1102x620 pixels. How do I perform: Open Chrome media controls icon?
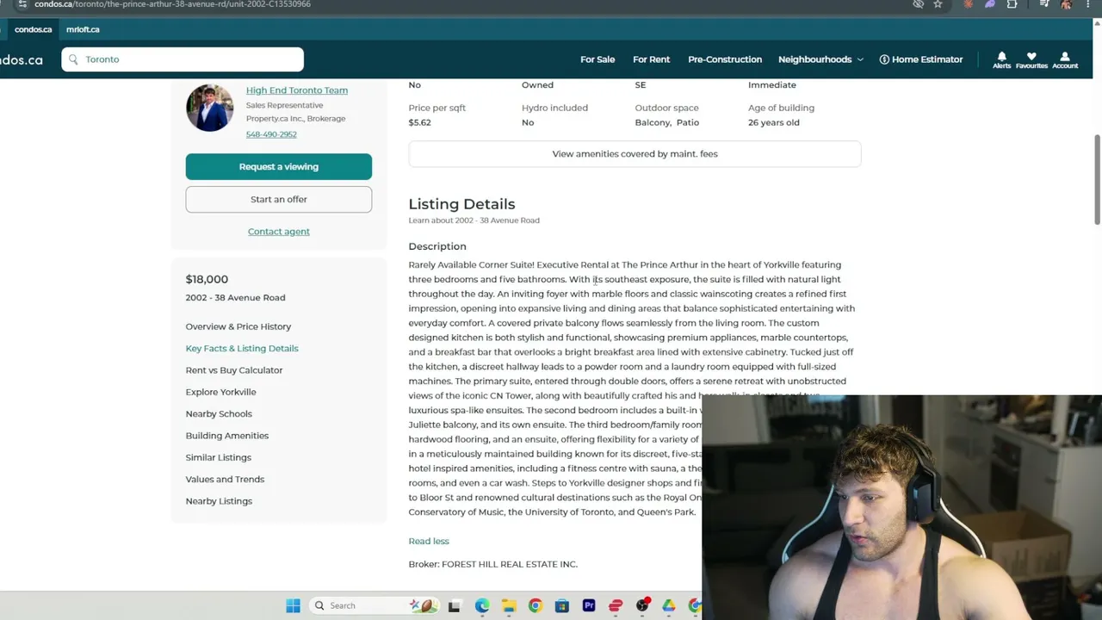[1043, 4]
